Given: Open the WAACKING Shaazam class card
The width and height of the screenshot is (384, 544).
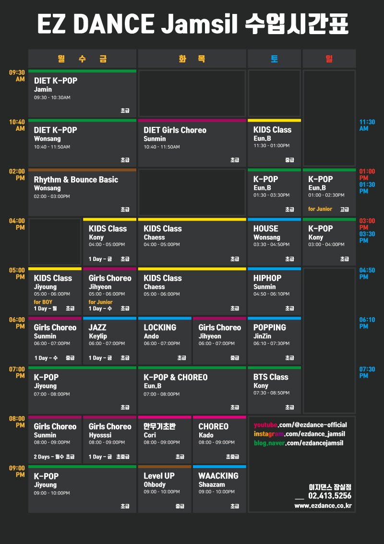Looking at the screenshot, I should pyautogui.click(x=219, y=489).
